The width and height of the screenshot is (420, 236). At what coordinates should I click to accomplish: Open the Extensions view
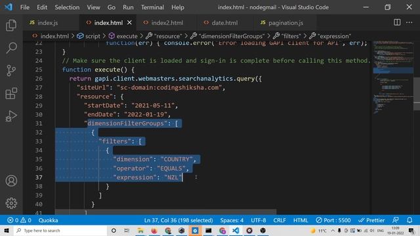pyautogui.click(x=11, y=93)
